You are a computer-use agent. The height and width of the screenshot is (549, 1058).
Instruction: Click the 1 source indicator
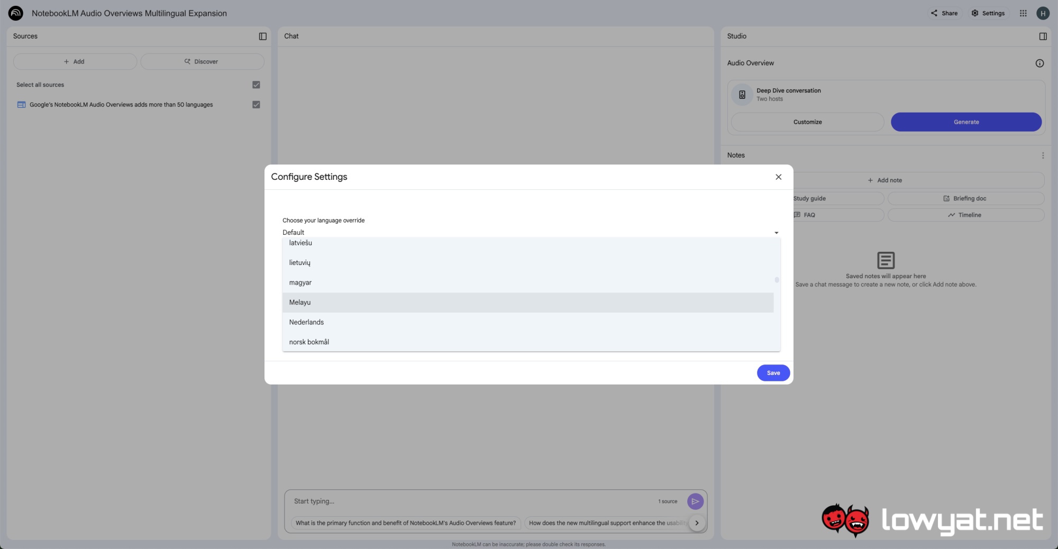(x=668, y=501)
